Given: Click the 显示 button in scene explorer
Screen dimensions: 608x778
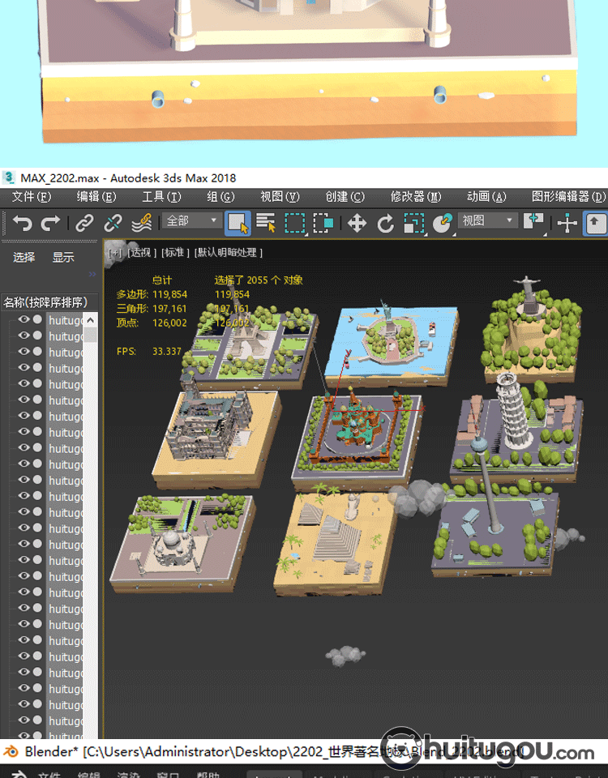Looking at the screenshot, I should [63, 257].
